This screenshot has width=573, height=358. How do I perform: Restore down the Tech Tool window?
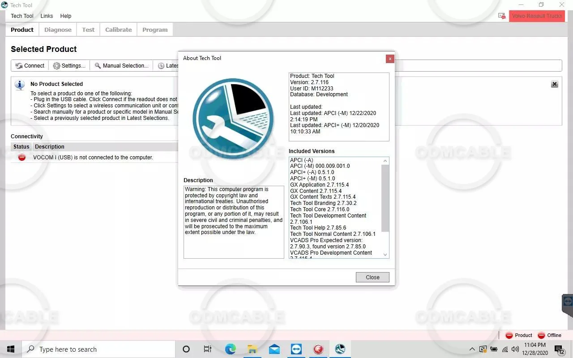541,5
